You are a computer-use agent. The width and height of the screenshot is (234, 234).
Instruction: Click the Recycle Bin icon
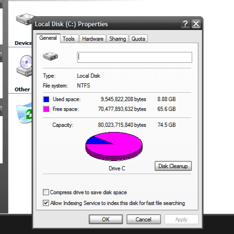(24, 112)
